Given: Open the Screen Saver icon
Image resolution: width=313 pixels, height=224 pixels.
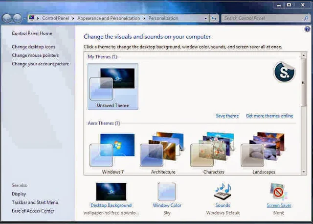Looking at the screenshot, I should (279, 191).
